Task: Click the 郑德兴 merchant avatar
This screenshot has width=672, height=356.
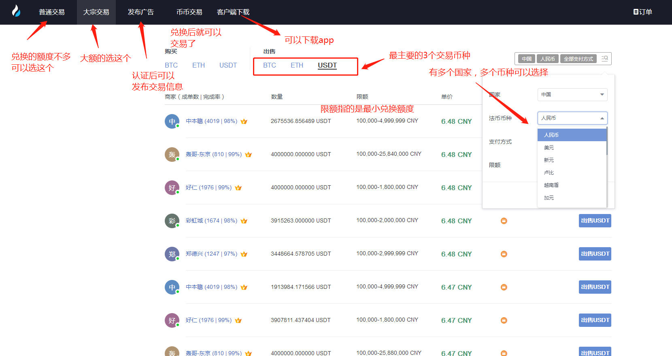Action: coord(172,254)
